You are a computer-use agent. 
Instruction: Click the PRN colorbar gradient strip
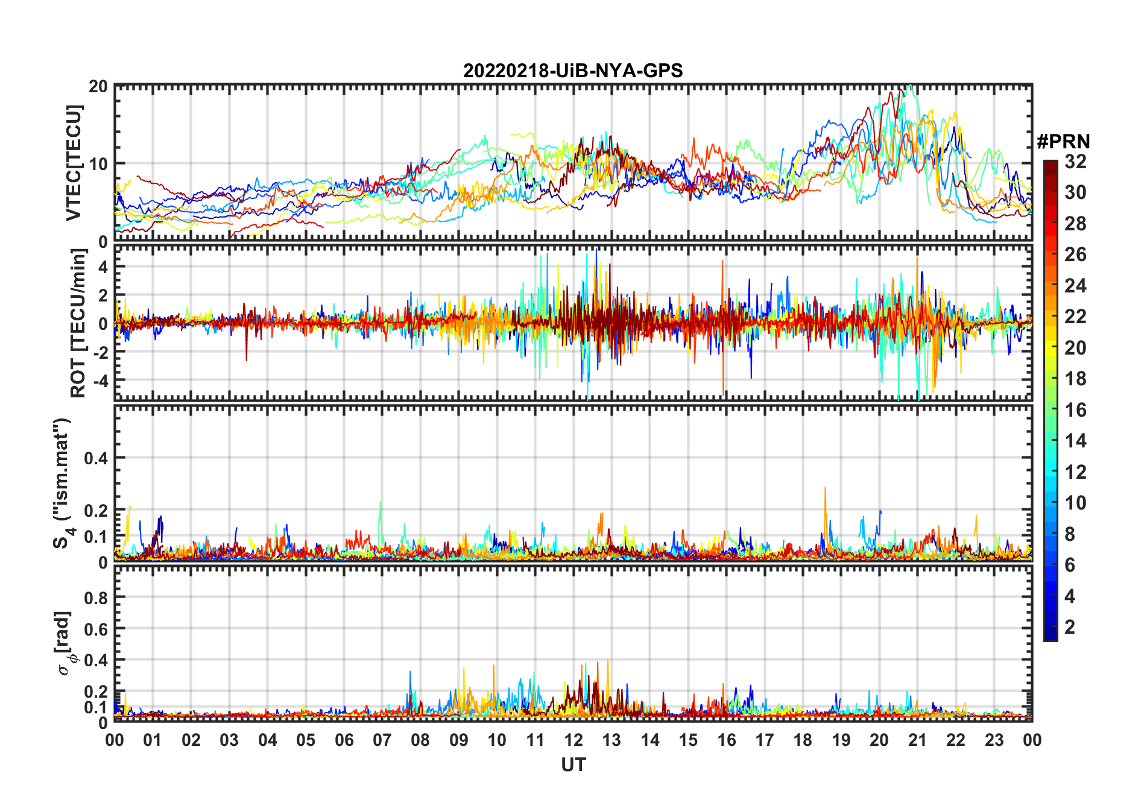(x=1051, y=400)
